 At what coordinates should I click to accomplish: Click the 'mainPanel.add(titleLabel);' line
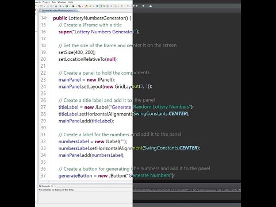click(86, 121)
